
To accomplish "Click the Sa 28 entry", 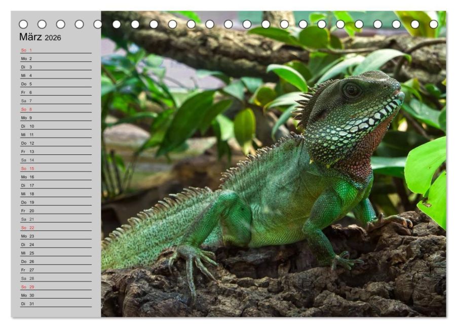I will (56, 278).
